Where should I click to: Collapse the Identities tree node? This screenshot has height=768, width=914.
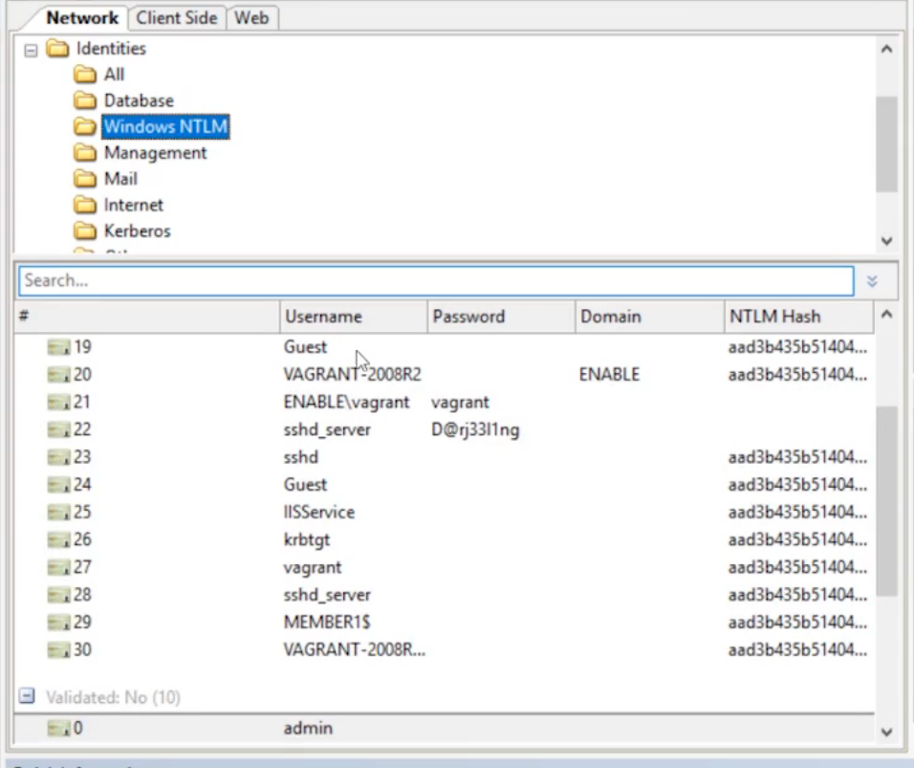point(31,49)
